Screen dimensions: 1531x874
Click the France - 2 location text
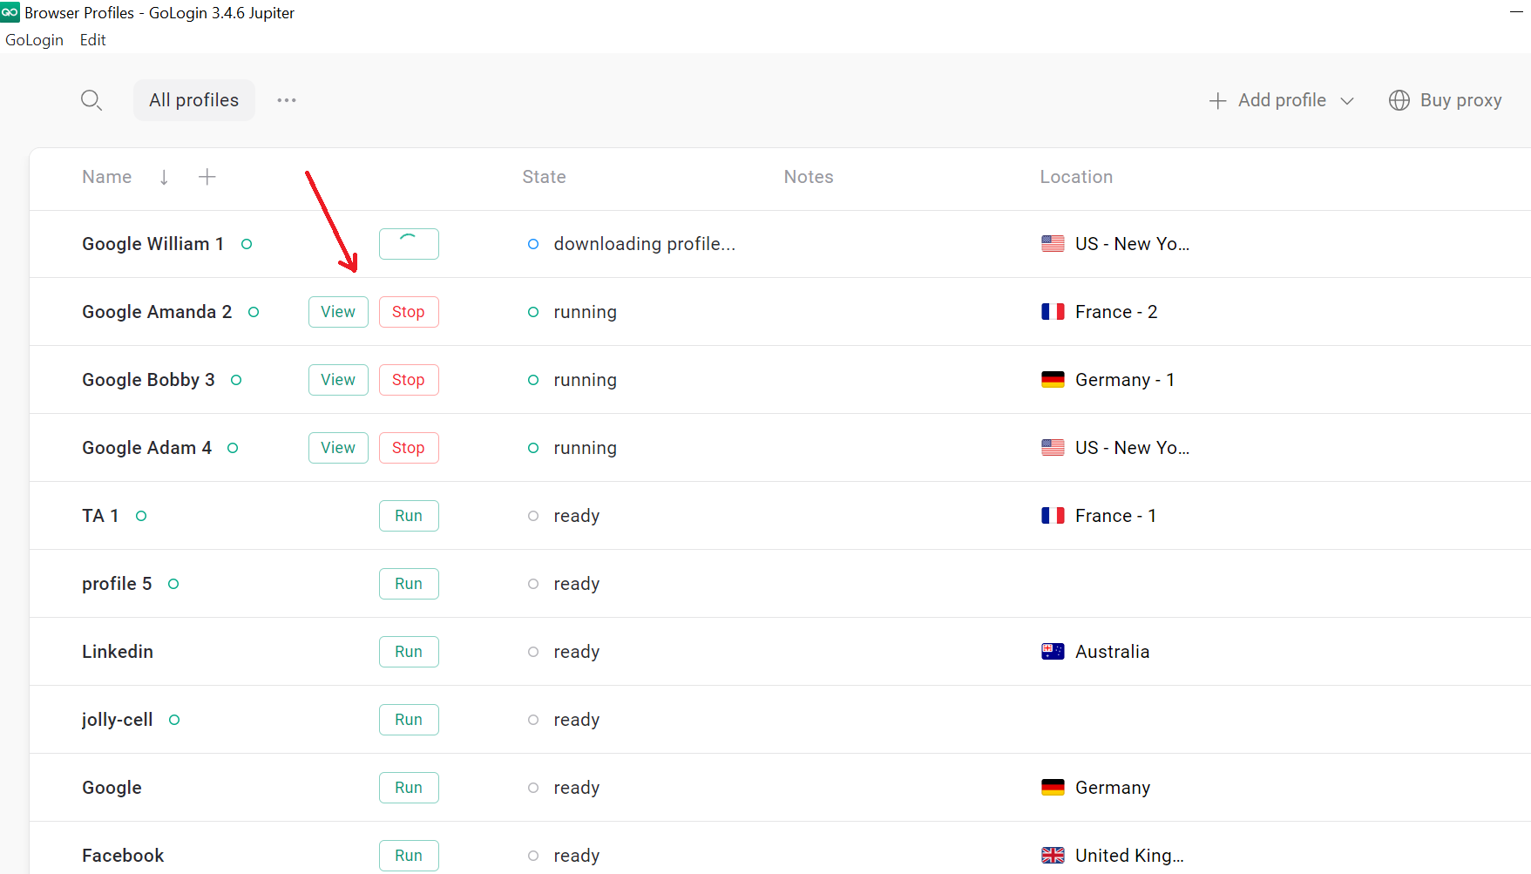[x=1116, y=312]
